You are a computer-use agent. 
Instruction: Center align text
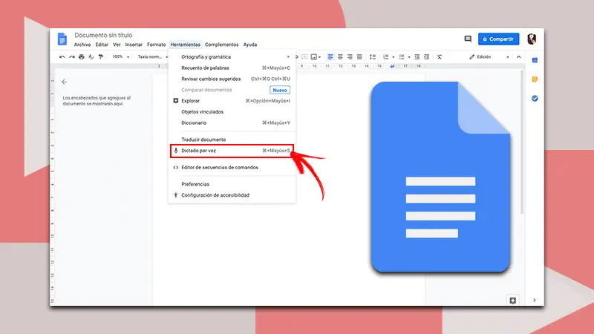pyautogui.click(x=340, y=57)
